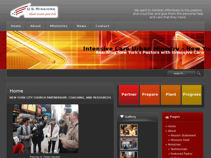The height and width of the screenshot is (158, 211).
Task: Click the yellow Progress tile
Action: (192, 95)
